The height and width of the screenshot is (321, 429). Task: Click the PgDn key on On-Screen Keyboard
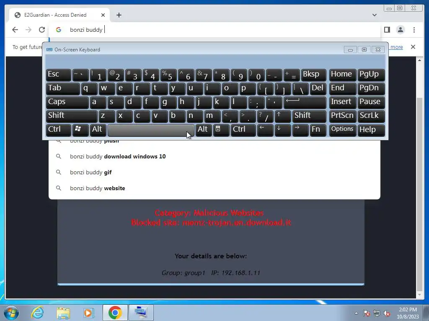pos(371,89)
